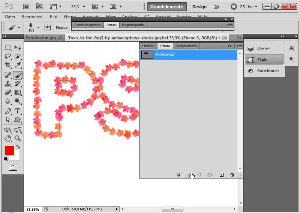Reset default foreground and background colors
300x213 pixels.
pyautogui.click(x=6, y=159)
